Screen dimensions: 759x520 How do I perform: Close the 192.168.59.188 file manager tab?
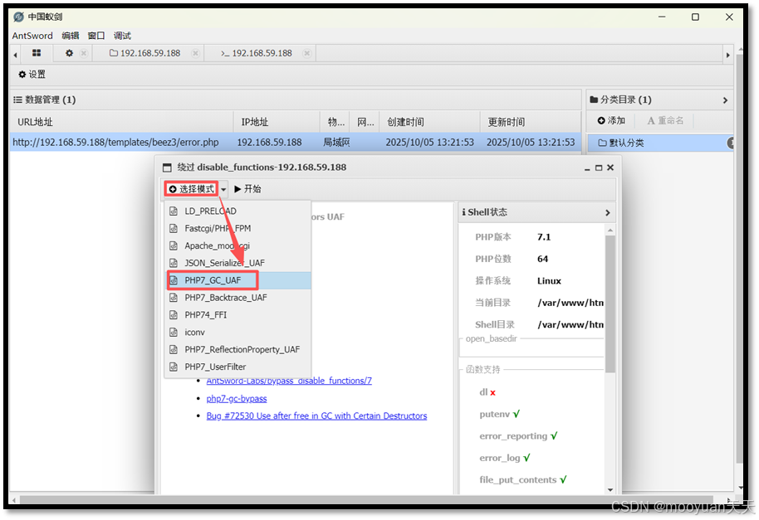coord(195,53)
